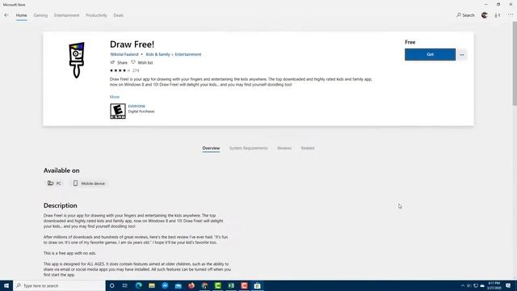
Task: Open the taskbar clock and date
Action: [494, 285]
